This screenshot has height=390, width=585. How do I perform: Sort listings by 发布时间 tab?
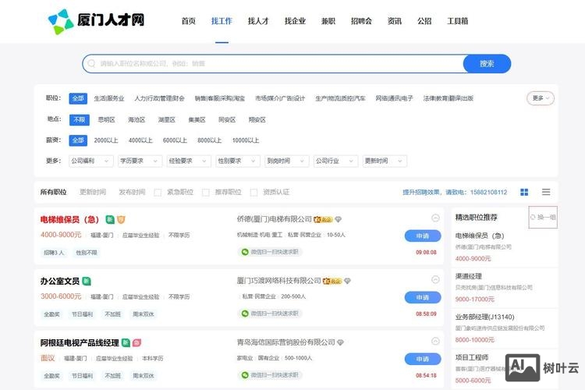click(x=132, y=192)
